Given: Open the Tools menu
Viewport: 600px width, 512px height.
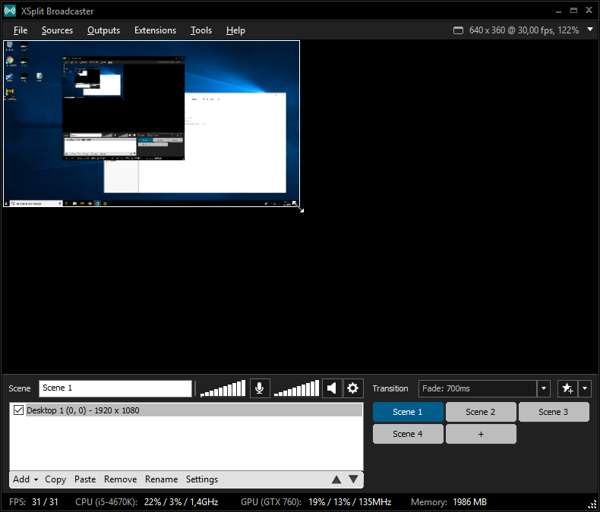Looking at the screenshot, I should pyautogui.click(x=201, y=30).
